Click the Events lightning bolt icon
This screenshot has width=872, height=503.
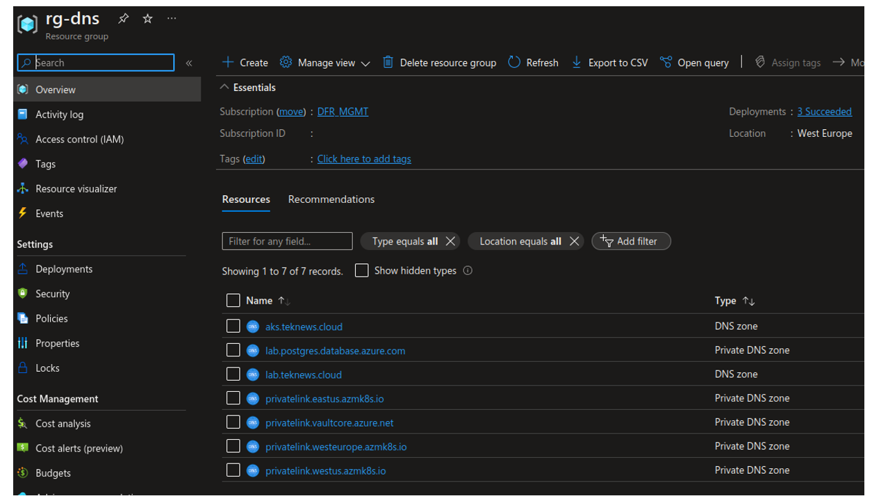pos(23,213)
